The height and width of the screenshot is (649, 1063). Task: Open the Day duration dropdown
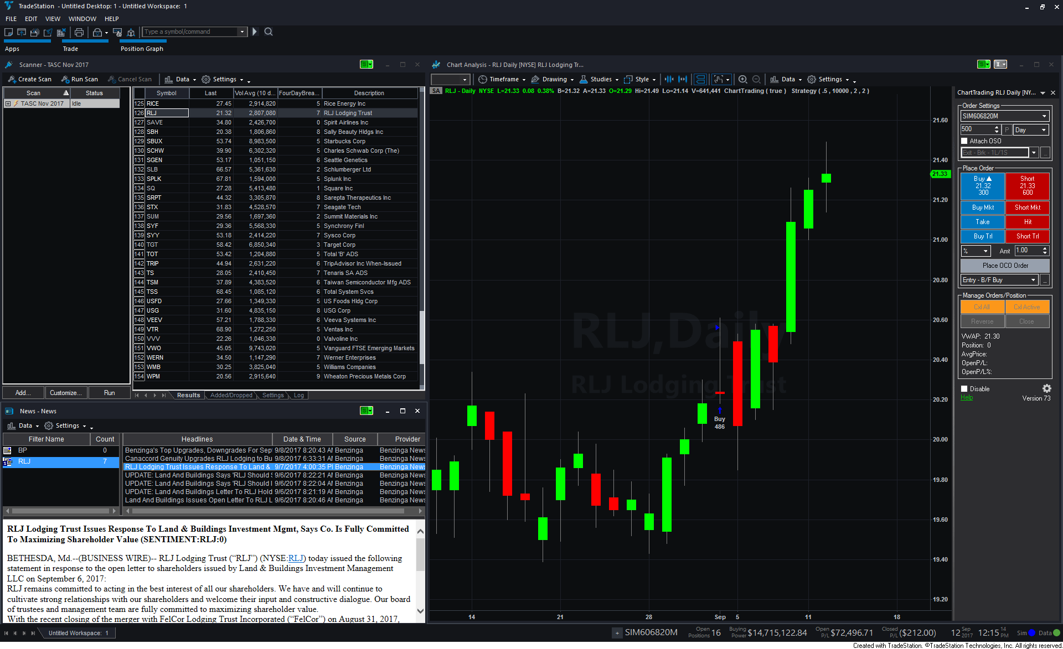click(1043, 130)
